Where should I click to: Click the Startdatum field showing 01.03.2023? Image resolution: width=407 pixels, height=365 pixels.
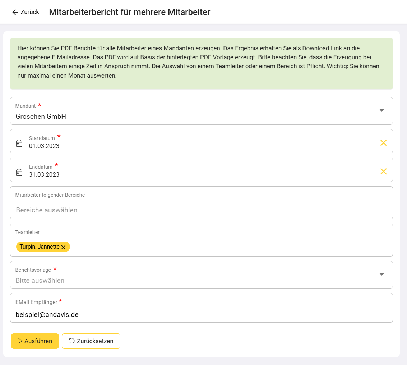[x=44, y=146]
